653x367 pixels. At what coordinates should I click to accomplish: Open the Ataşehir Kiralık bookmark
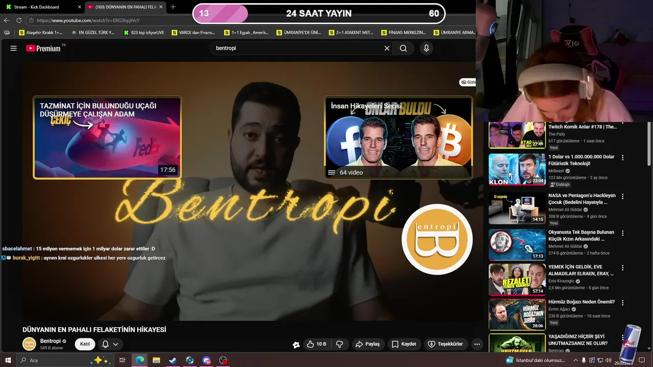pos(41,33)
